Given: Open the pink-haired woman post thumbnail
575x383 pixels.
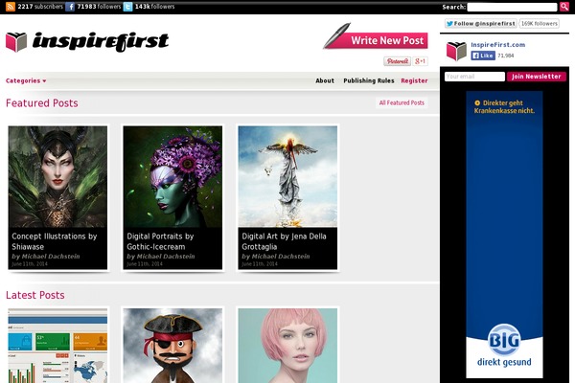Looking at the screenshot, I should 287,346.
